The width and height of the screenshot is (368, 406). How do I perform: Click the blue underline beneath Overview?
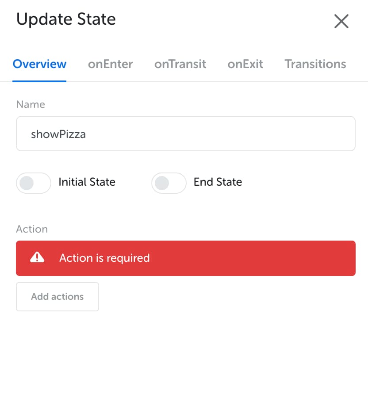(39, 81)
